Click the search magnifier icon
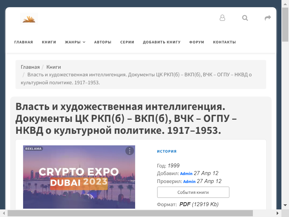This screenshot has width=289, height=217. (245, 18)
